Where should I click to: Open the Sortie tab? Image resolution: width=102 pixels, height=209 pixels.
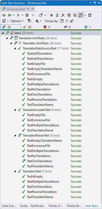click(x=24, y=206)
